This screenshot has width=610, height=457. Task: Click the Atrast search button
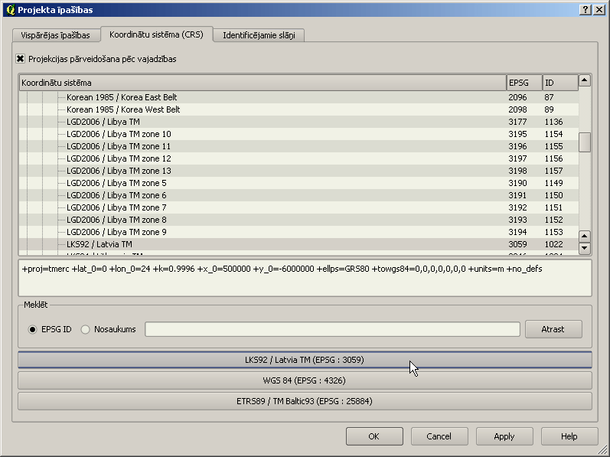[x=553, y=329]
